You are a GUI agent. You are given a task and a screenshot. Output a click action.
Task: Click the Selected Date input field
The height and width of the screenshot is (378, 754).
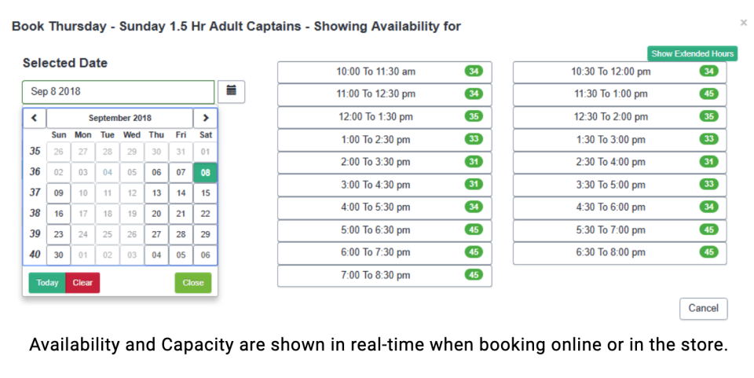[118, 92]
